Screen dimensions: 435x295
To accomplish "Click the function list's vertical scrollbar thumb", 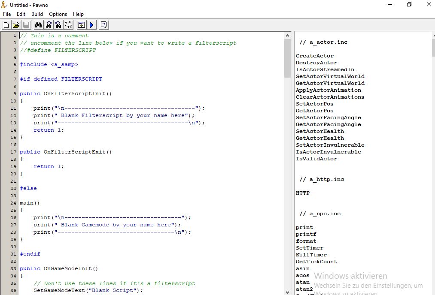I will pyautogui.click(x=432, y=47).
